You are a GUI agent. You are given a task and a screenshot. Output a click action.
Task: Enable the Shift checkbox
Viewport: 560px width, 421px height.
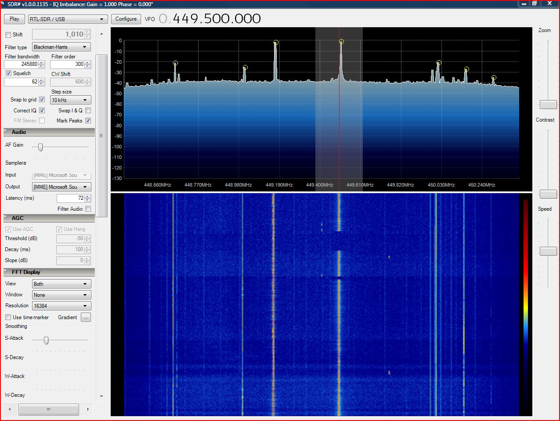8,35
